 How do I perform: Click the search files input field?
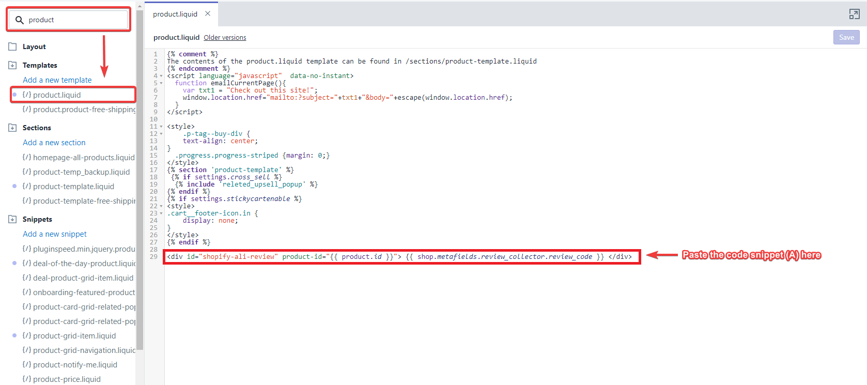point(68,20)
